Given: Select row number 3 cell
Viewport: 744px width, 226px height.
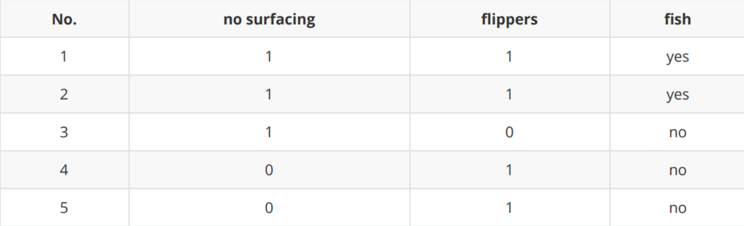Looking at the screenshot, I should (x=64, y=132).
